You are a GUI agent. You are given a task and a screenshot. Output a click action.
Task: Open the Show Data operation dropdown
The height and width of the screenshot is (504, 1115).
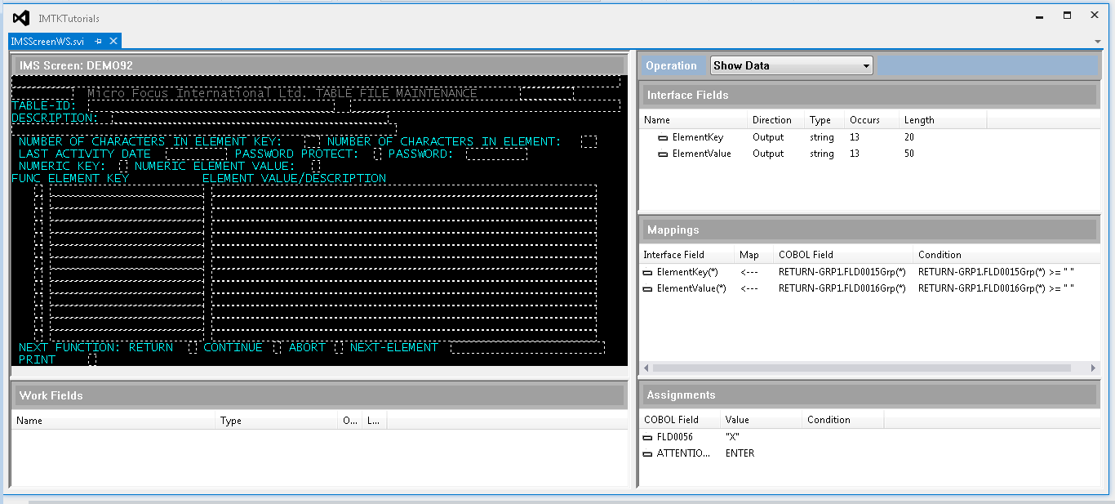863,65
